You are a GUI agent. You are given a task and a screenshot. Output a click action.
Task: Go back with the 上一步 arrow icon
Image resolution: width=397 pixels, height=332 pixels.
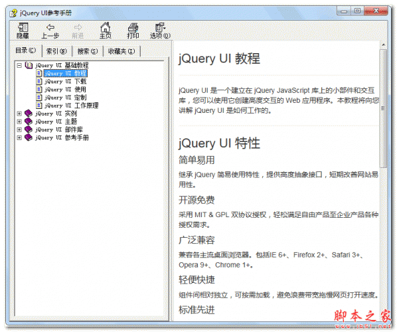[x=50, y=27]
